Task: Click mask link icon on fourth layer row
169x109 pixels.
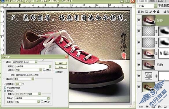Action: (156, 54)
